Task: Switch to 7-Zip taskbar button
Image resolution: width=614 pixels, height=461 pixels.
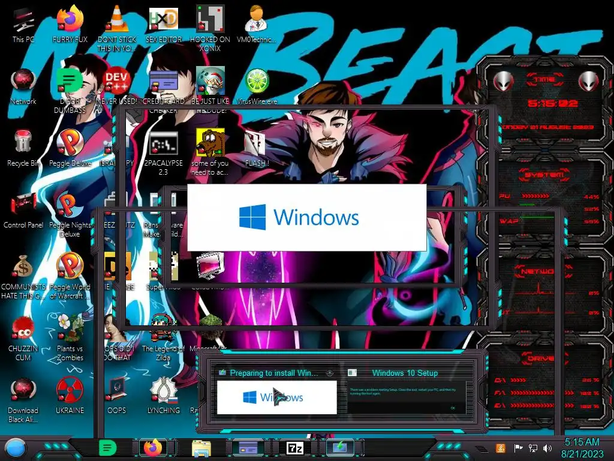Action: (x=295, y=448)
